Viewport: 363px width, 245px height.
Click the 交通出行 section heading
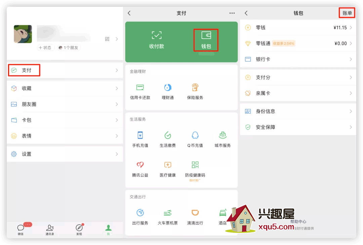click(138, 197)
